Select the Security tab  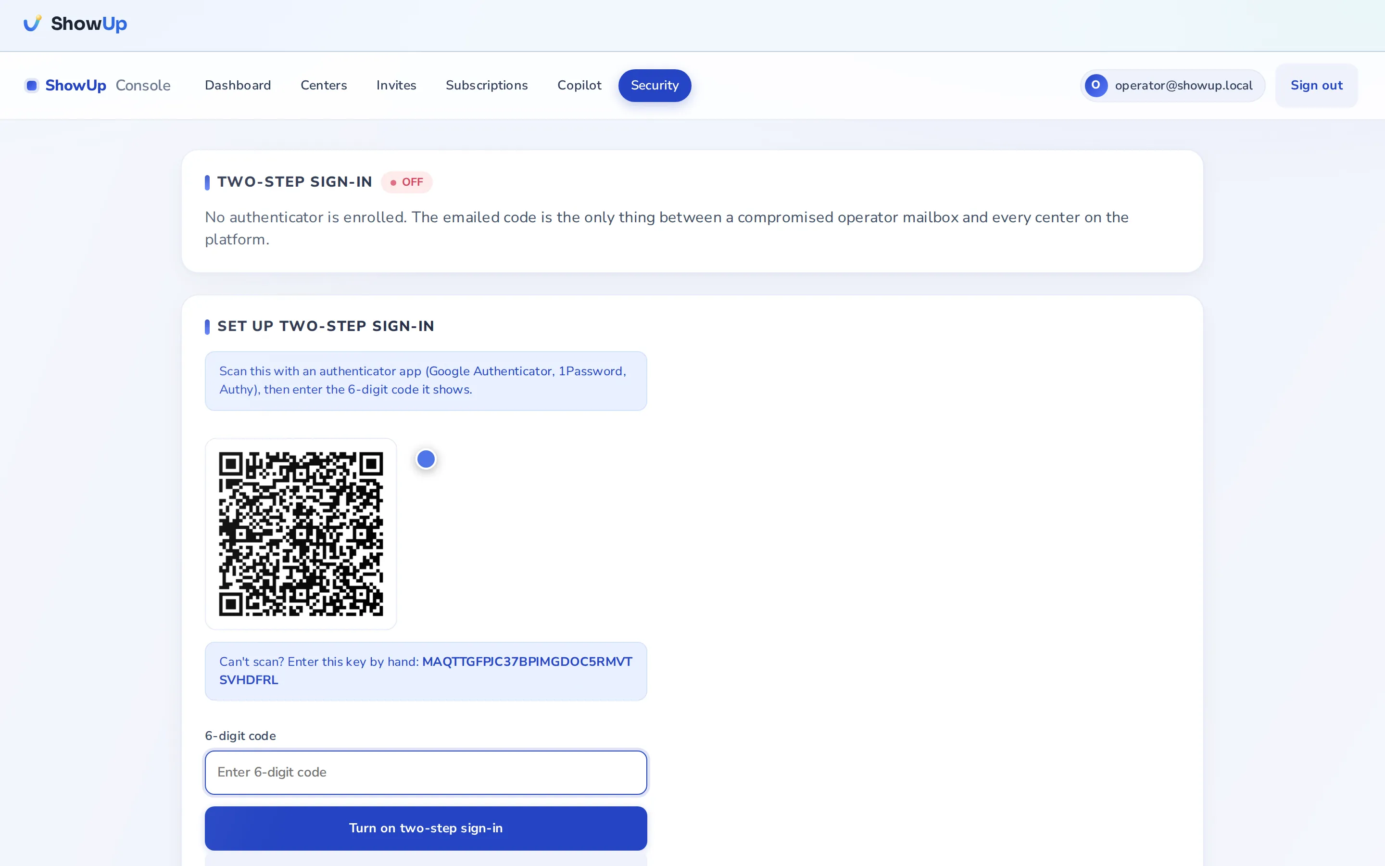coord(655,85)
